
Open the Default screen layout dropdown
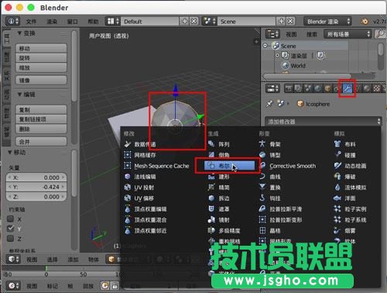pyautogui.click(x=114, y=21)
